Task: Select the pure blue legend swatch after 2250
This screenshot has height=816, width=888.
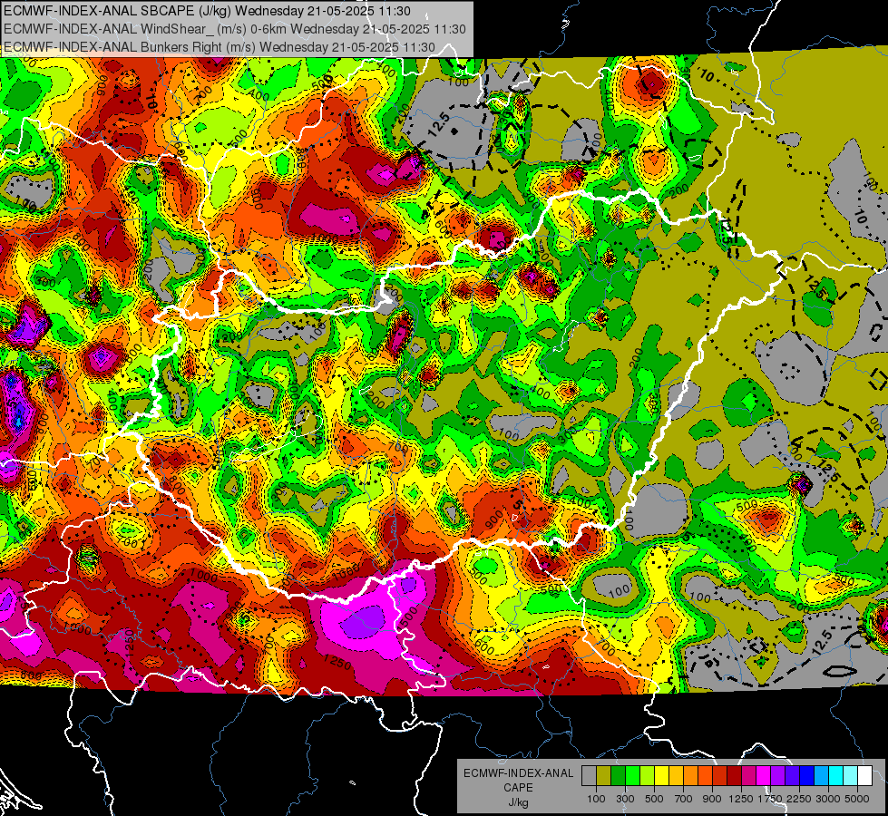Action: [807, 776]
